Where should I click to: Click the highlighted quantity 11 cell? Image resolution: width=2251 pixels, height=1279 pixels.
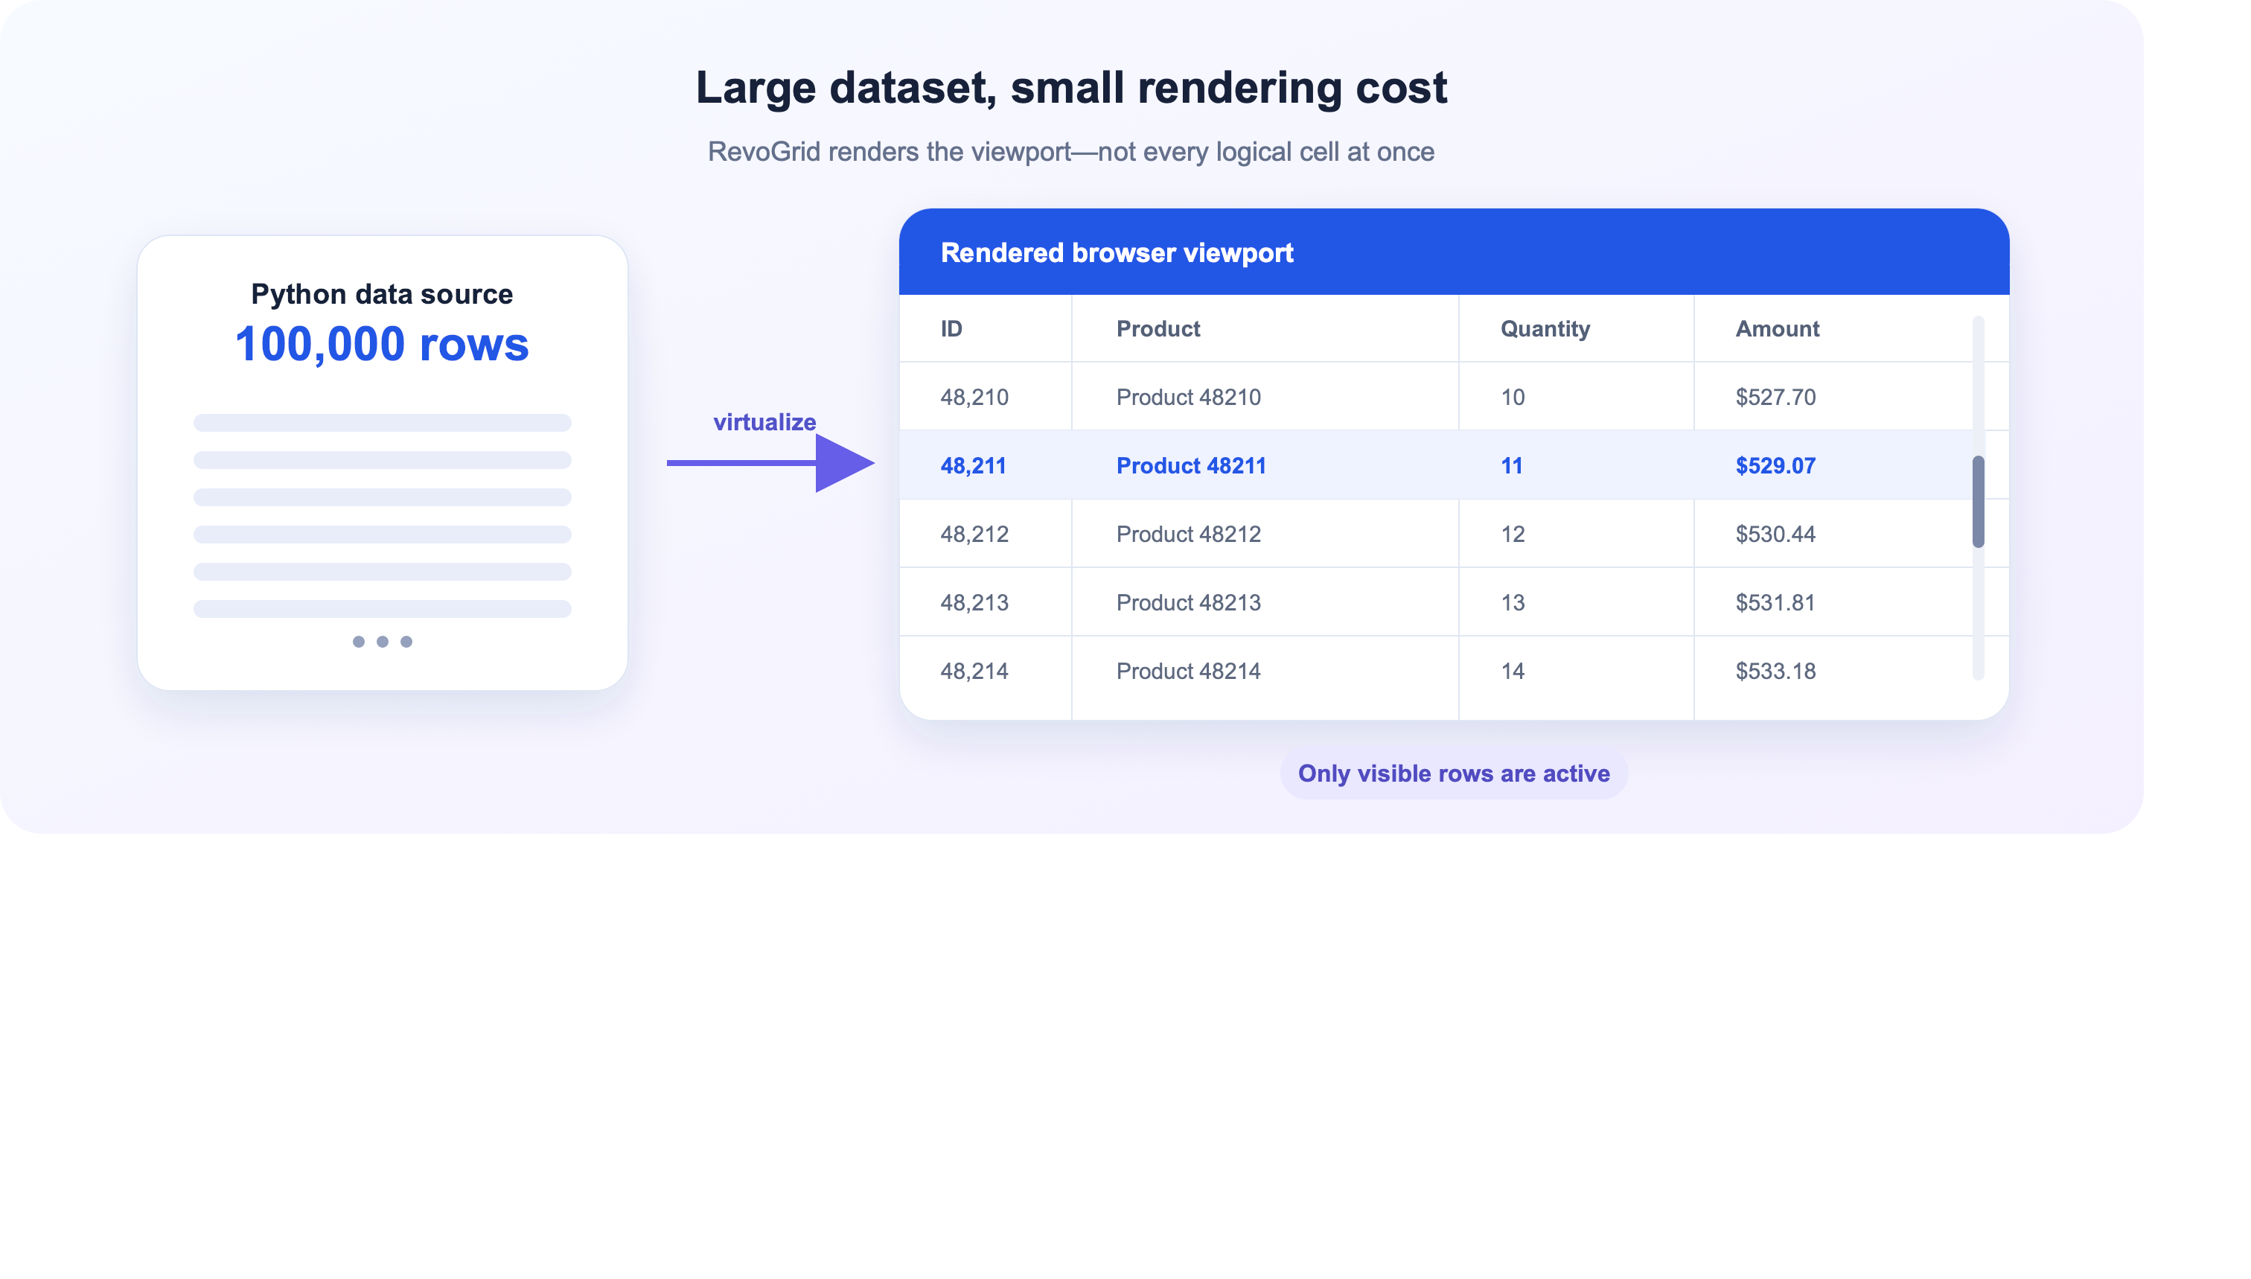[x=1576, y=465]
